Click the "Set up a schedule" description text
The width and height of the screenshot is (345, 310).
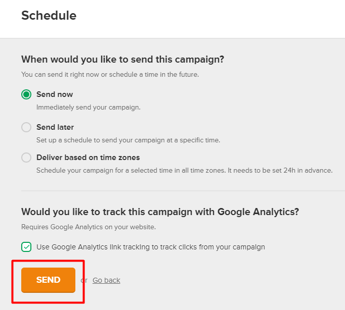128,140
